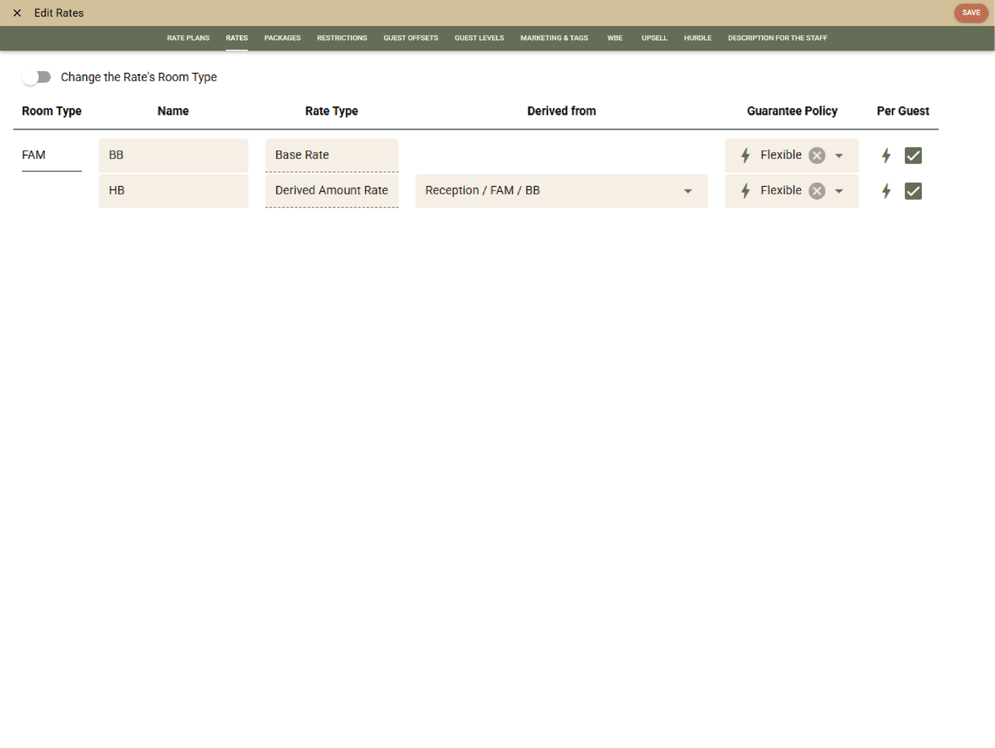Uncheck Per Guest for the HB rate
The image size is (995, 748).
point(913,190)
